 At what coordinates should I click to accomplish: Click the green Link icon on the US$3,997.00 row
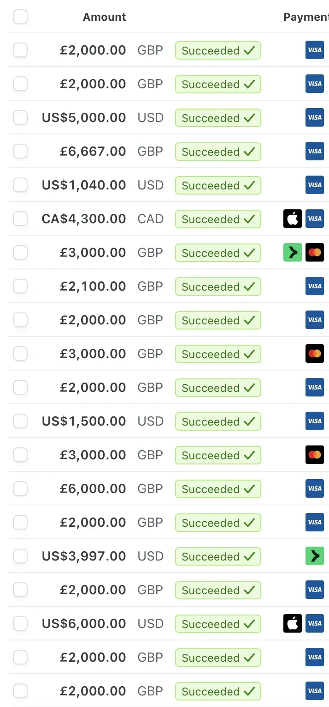click(315, 556)
